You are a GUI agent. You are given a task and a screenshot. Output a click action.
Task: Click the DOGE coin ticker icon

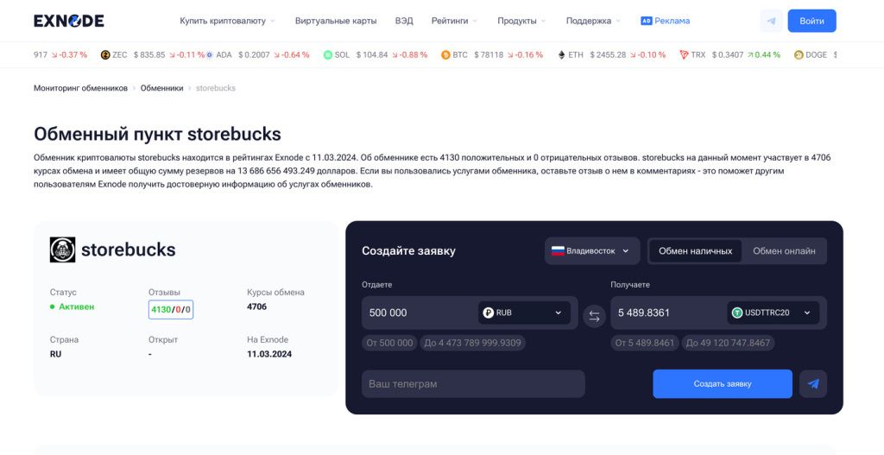coord(799,54)
